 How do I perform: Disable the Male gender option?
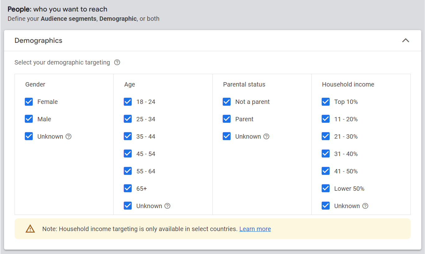click(x=29, y=119)
